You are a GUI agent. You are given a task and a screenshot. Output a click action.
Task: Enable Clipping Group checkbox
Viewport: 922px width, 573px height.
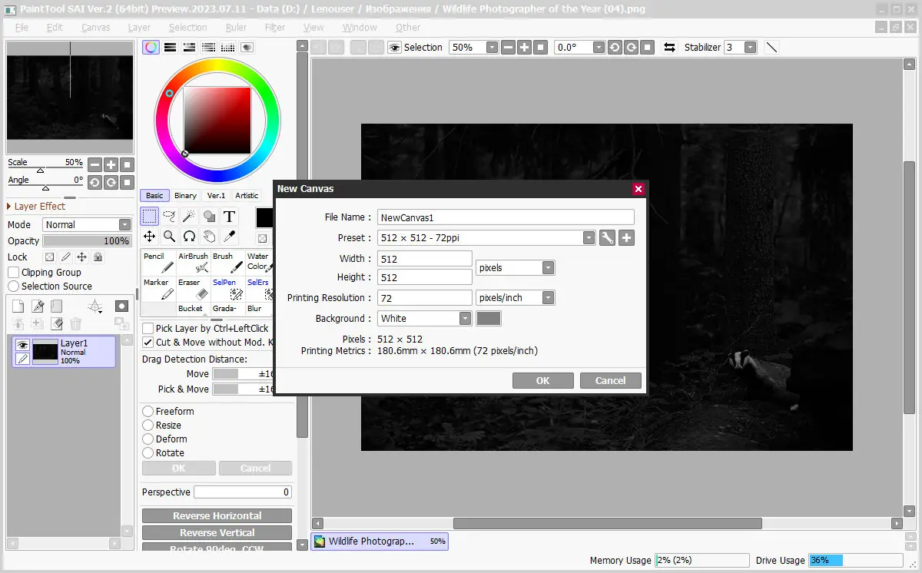14,272
